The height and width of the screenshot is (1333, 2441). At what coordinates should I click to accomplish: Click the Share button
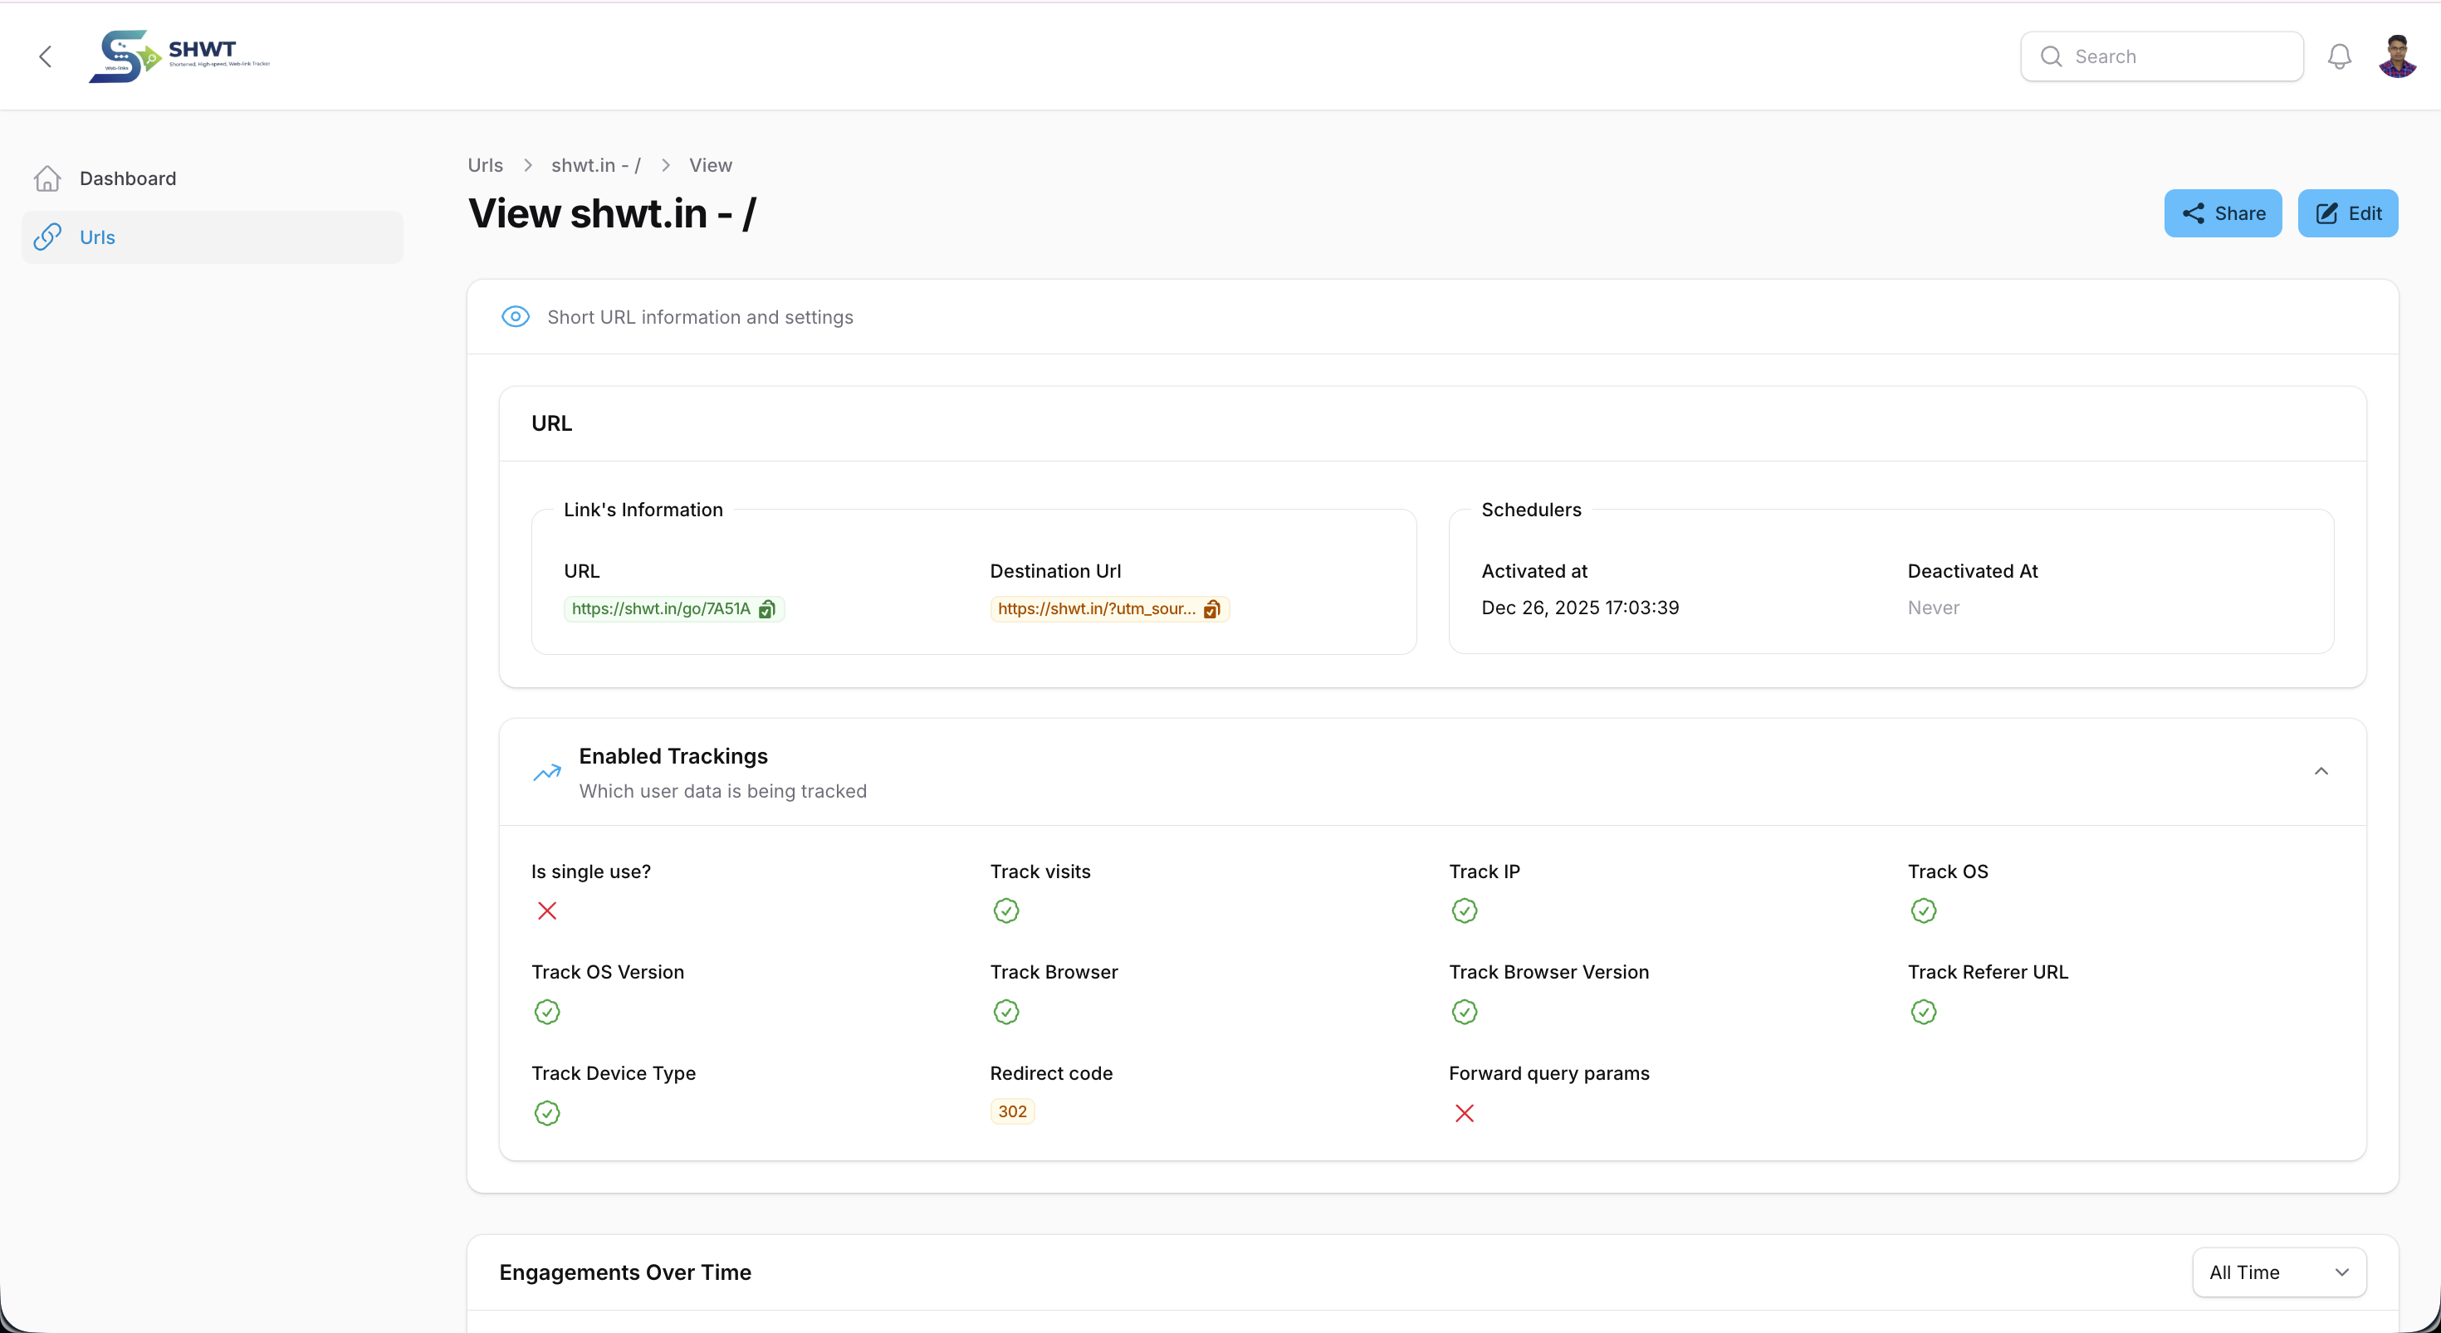[2223, 213]
